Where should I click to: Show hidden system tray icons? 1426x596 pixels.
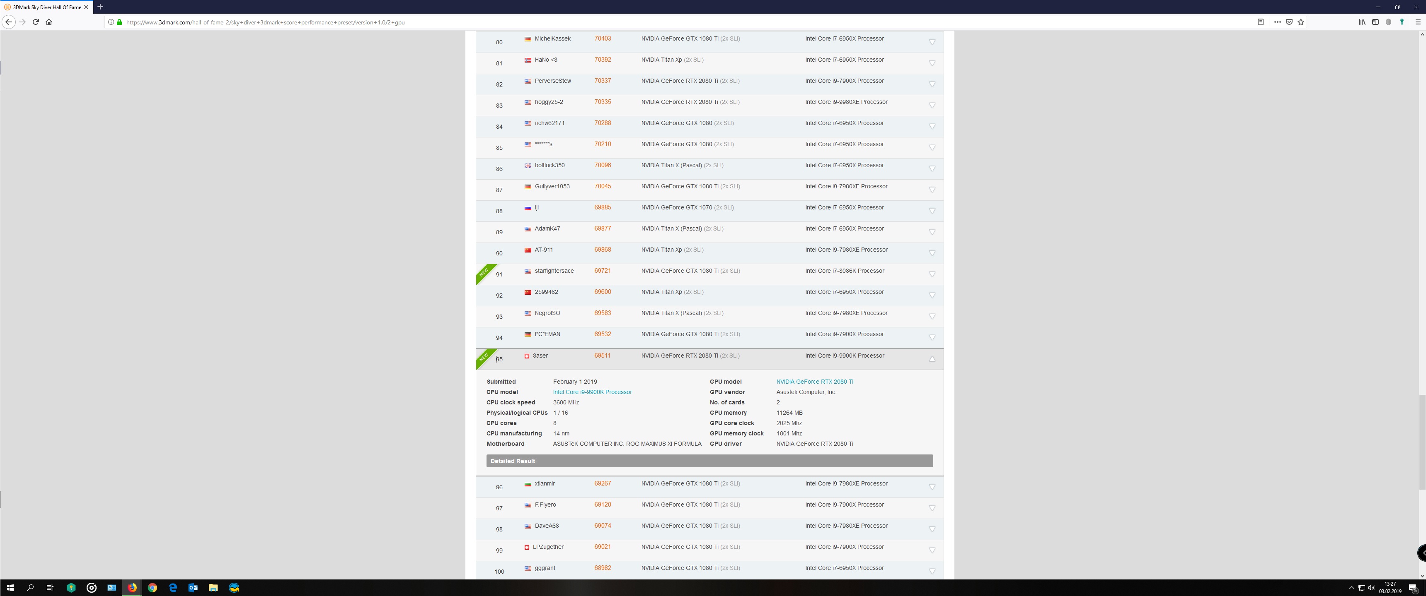click(1351, 588)
